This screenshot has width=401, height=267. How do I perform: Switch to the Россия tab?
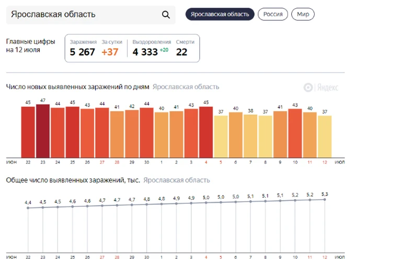pyautogui.click(x=272, y=14)
